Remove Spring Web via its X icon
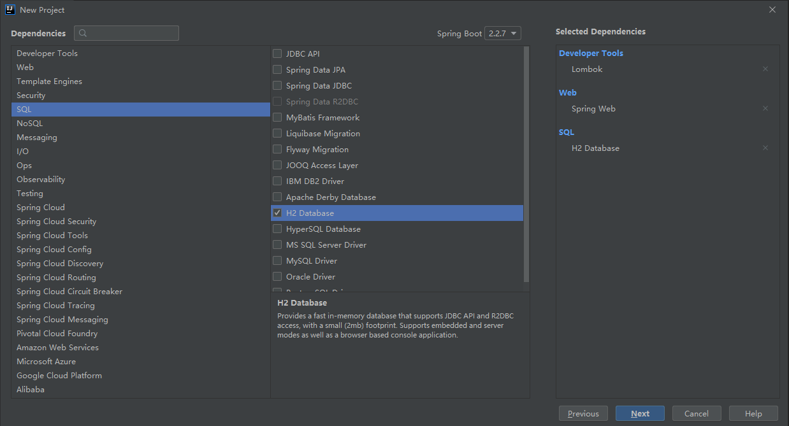Screen dimensions: 789x426 [765, 108]
